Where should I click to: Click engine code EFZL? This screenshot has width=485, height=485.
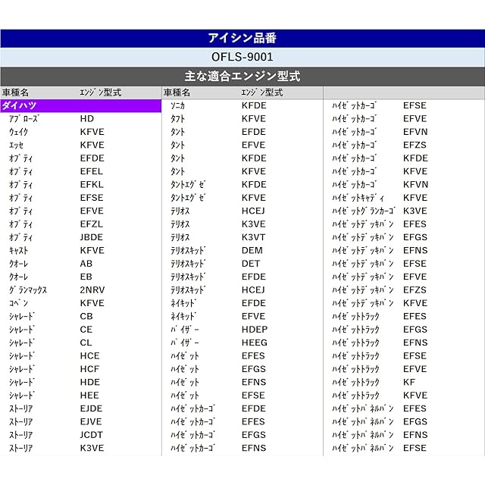point(91,224)
